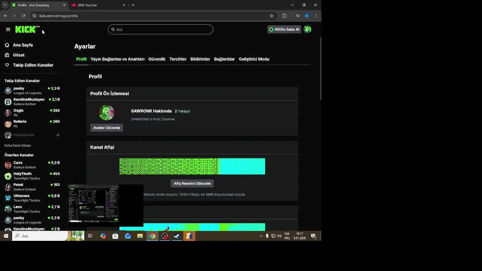Open Gözat in the sidebar
The width and height of the screenshot is (482, 271).
(19, 55)
